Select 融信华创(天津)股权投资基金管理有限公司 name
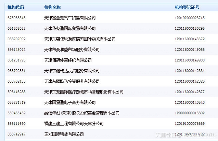The width and height of the screenshot is (218, 141). click(x=82, y=113)
